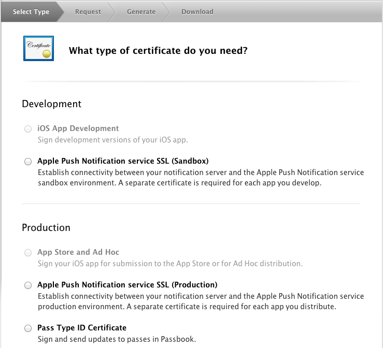Select the App Store and Ad Hoc radio button

(x=28, y=253)
